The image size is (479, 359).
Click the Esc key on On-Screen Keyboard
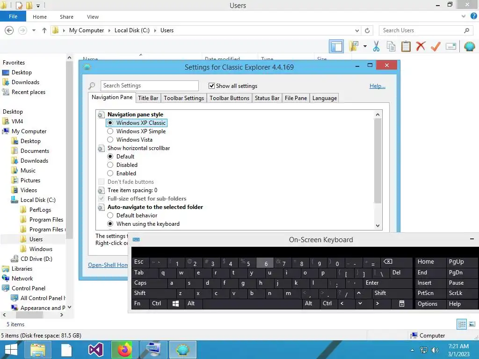pyautogui.click(x=140, y=262)
